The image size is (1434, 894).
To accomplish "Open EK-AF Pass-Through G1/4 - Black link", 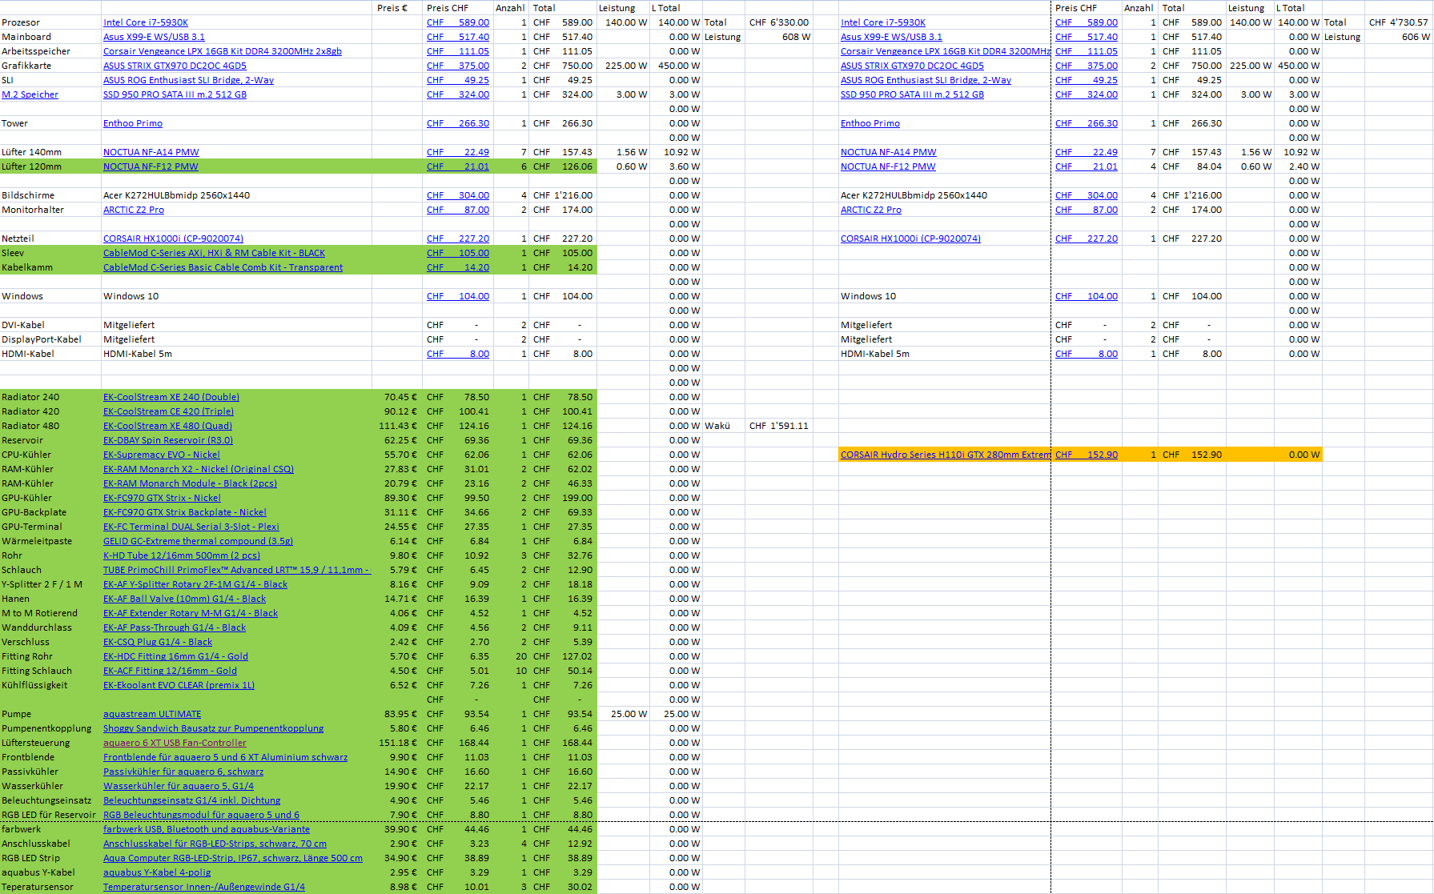I will 175,627.
